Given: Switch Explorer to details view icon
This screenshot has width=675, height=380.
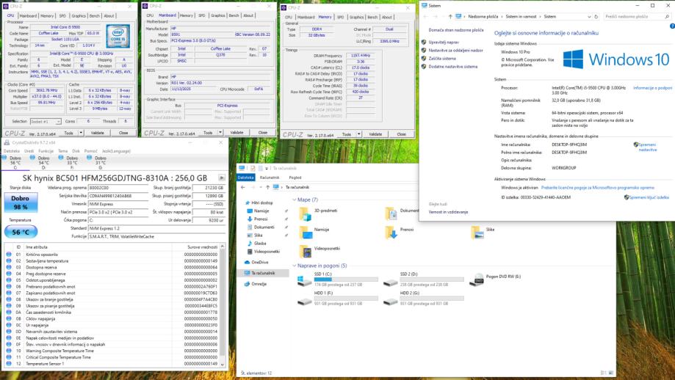Looking at the screenshot, I should tap(603, 373).
